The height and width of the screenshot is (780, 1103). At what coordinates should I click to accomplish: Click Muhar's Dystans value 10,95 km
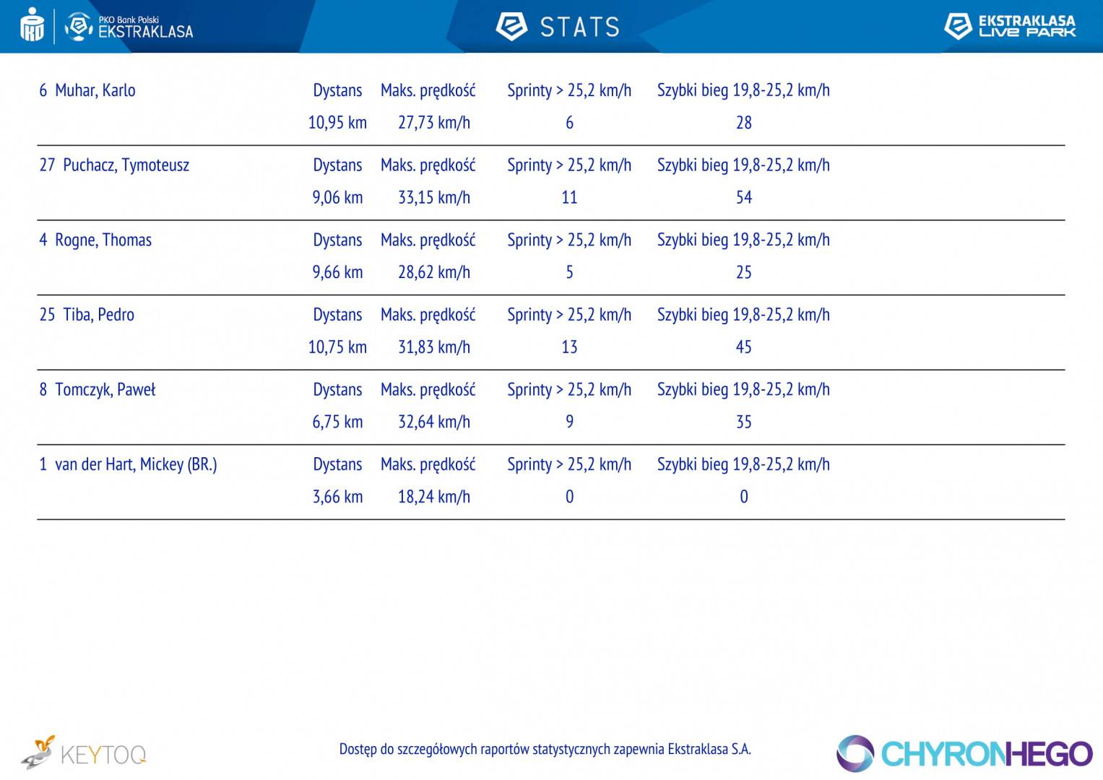[x=337, y=123]
